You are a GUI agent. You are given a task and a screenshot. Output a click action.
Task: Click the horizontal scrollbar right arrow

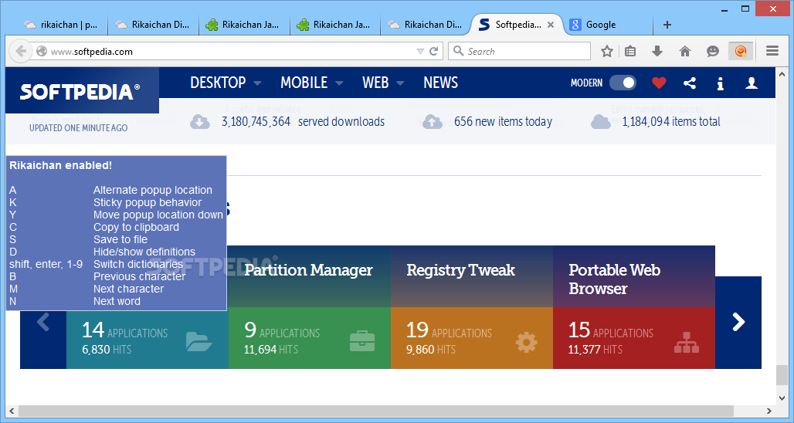click(769, 411)
